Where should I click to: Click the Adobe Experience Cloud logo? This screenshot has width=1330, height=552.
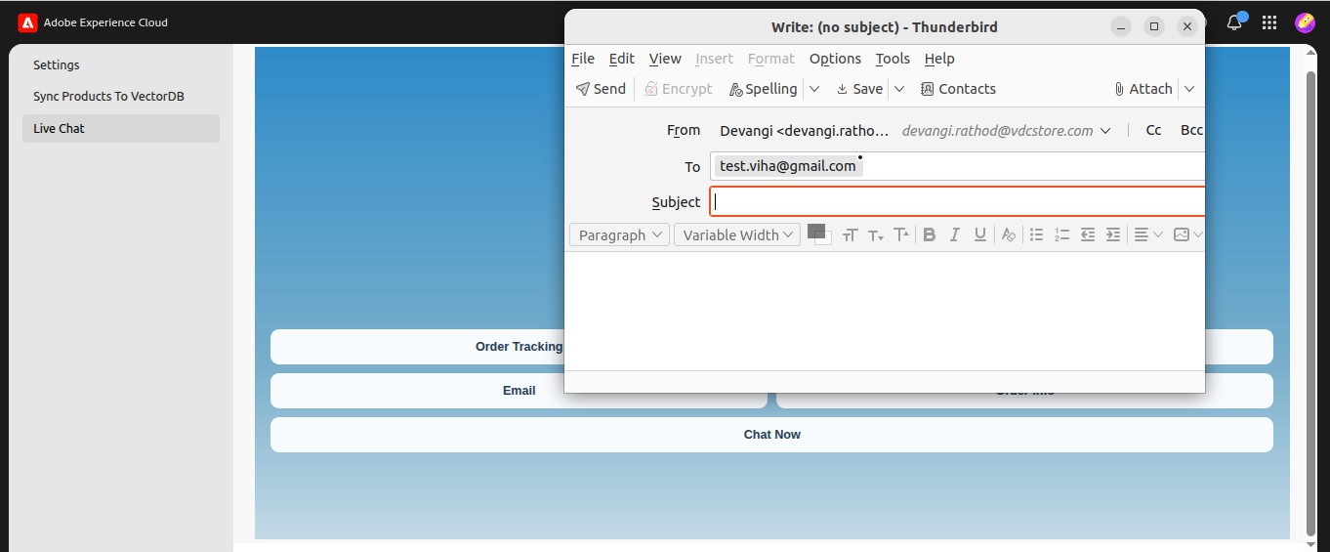[x=27, y=22]
